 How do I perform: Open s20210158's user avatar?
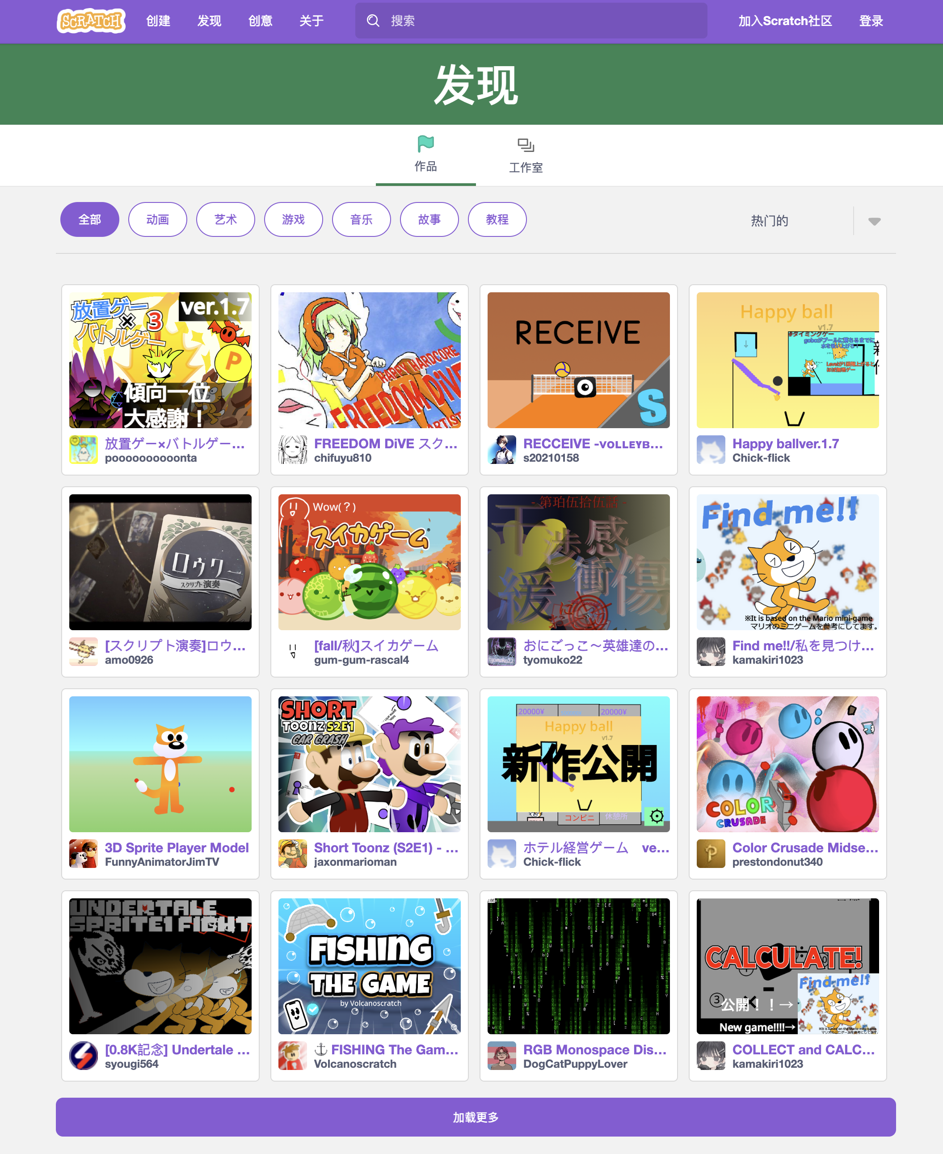click(x=501, y=449)
